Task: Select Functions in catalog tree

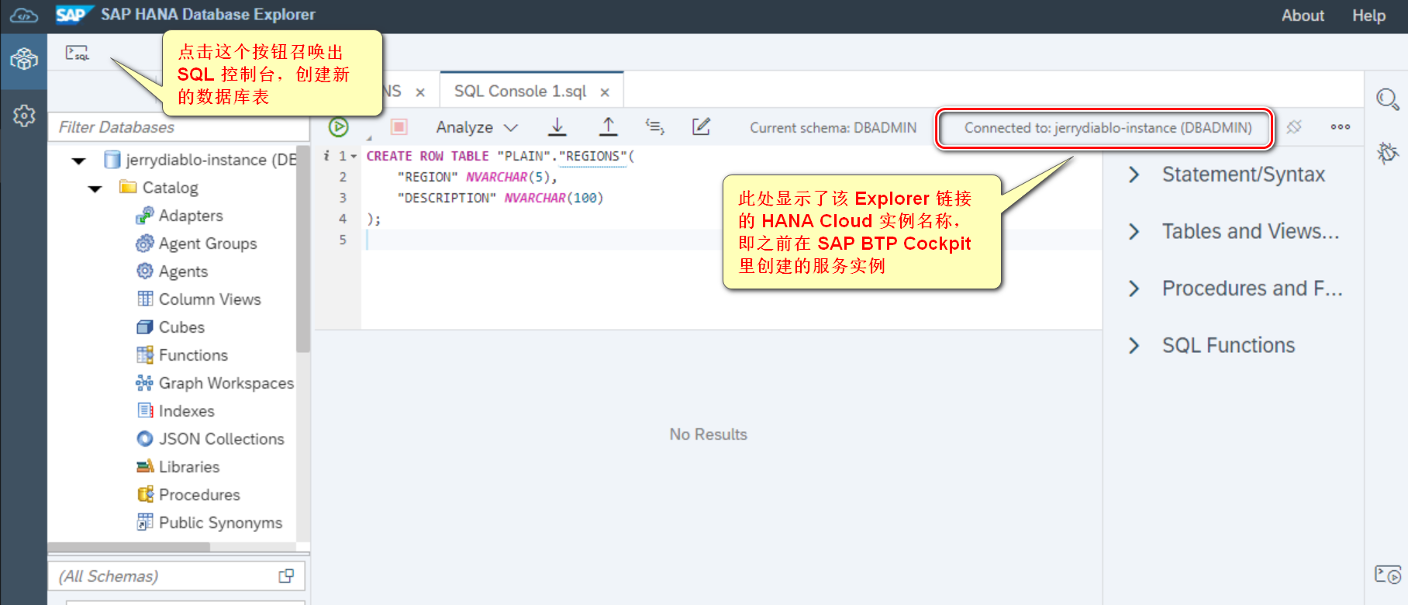Action: 193,355
